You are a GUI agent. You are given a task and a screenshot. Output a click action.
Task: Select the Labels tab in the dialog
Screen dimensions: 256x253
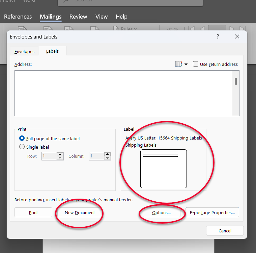coord(52,51)
